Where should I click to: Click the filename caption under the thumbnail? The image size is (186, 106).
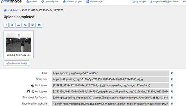[x=19, y=55]
